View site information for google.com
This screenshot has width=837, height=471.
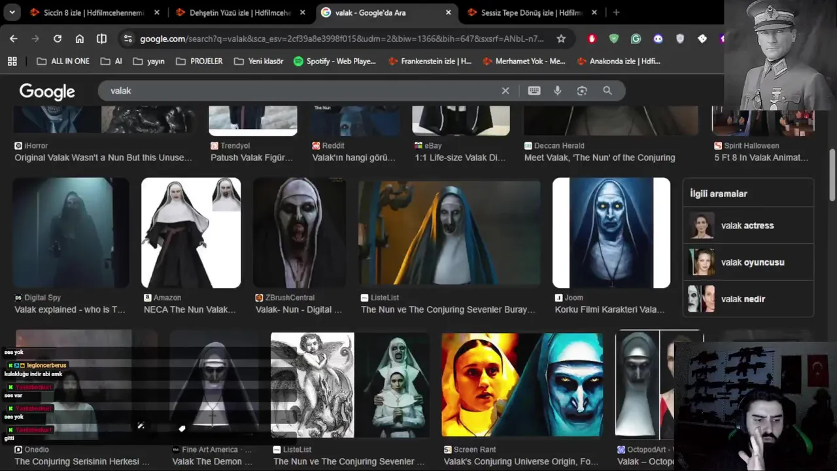(x=128, y=39)
